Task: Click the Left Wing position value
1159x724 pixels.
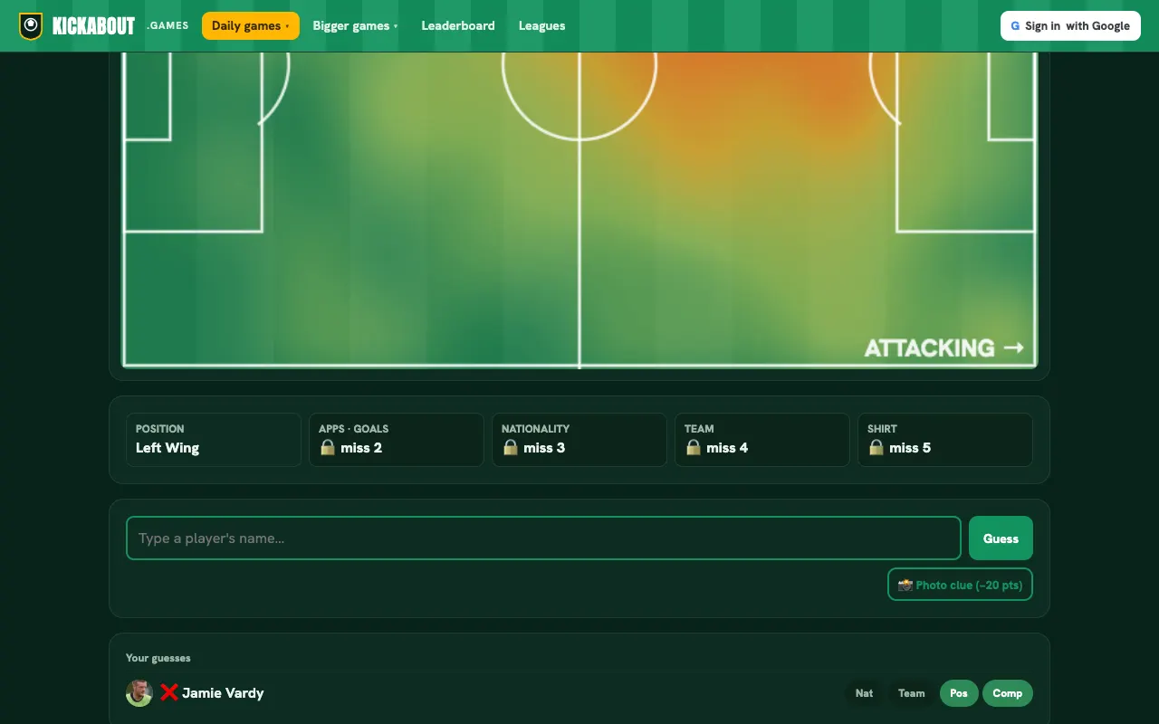Action: 168,448
